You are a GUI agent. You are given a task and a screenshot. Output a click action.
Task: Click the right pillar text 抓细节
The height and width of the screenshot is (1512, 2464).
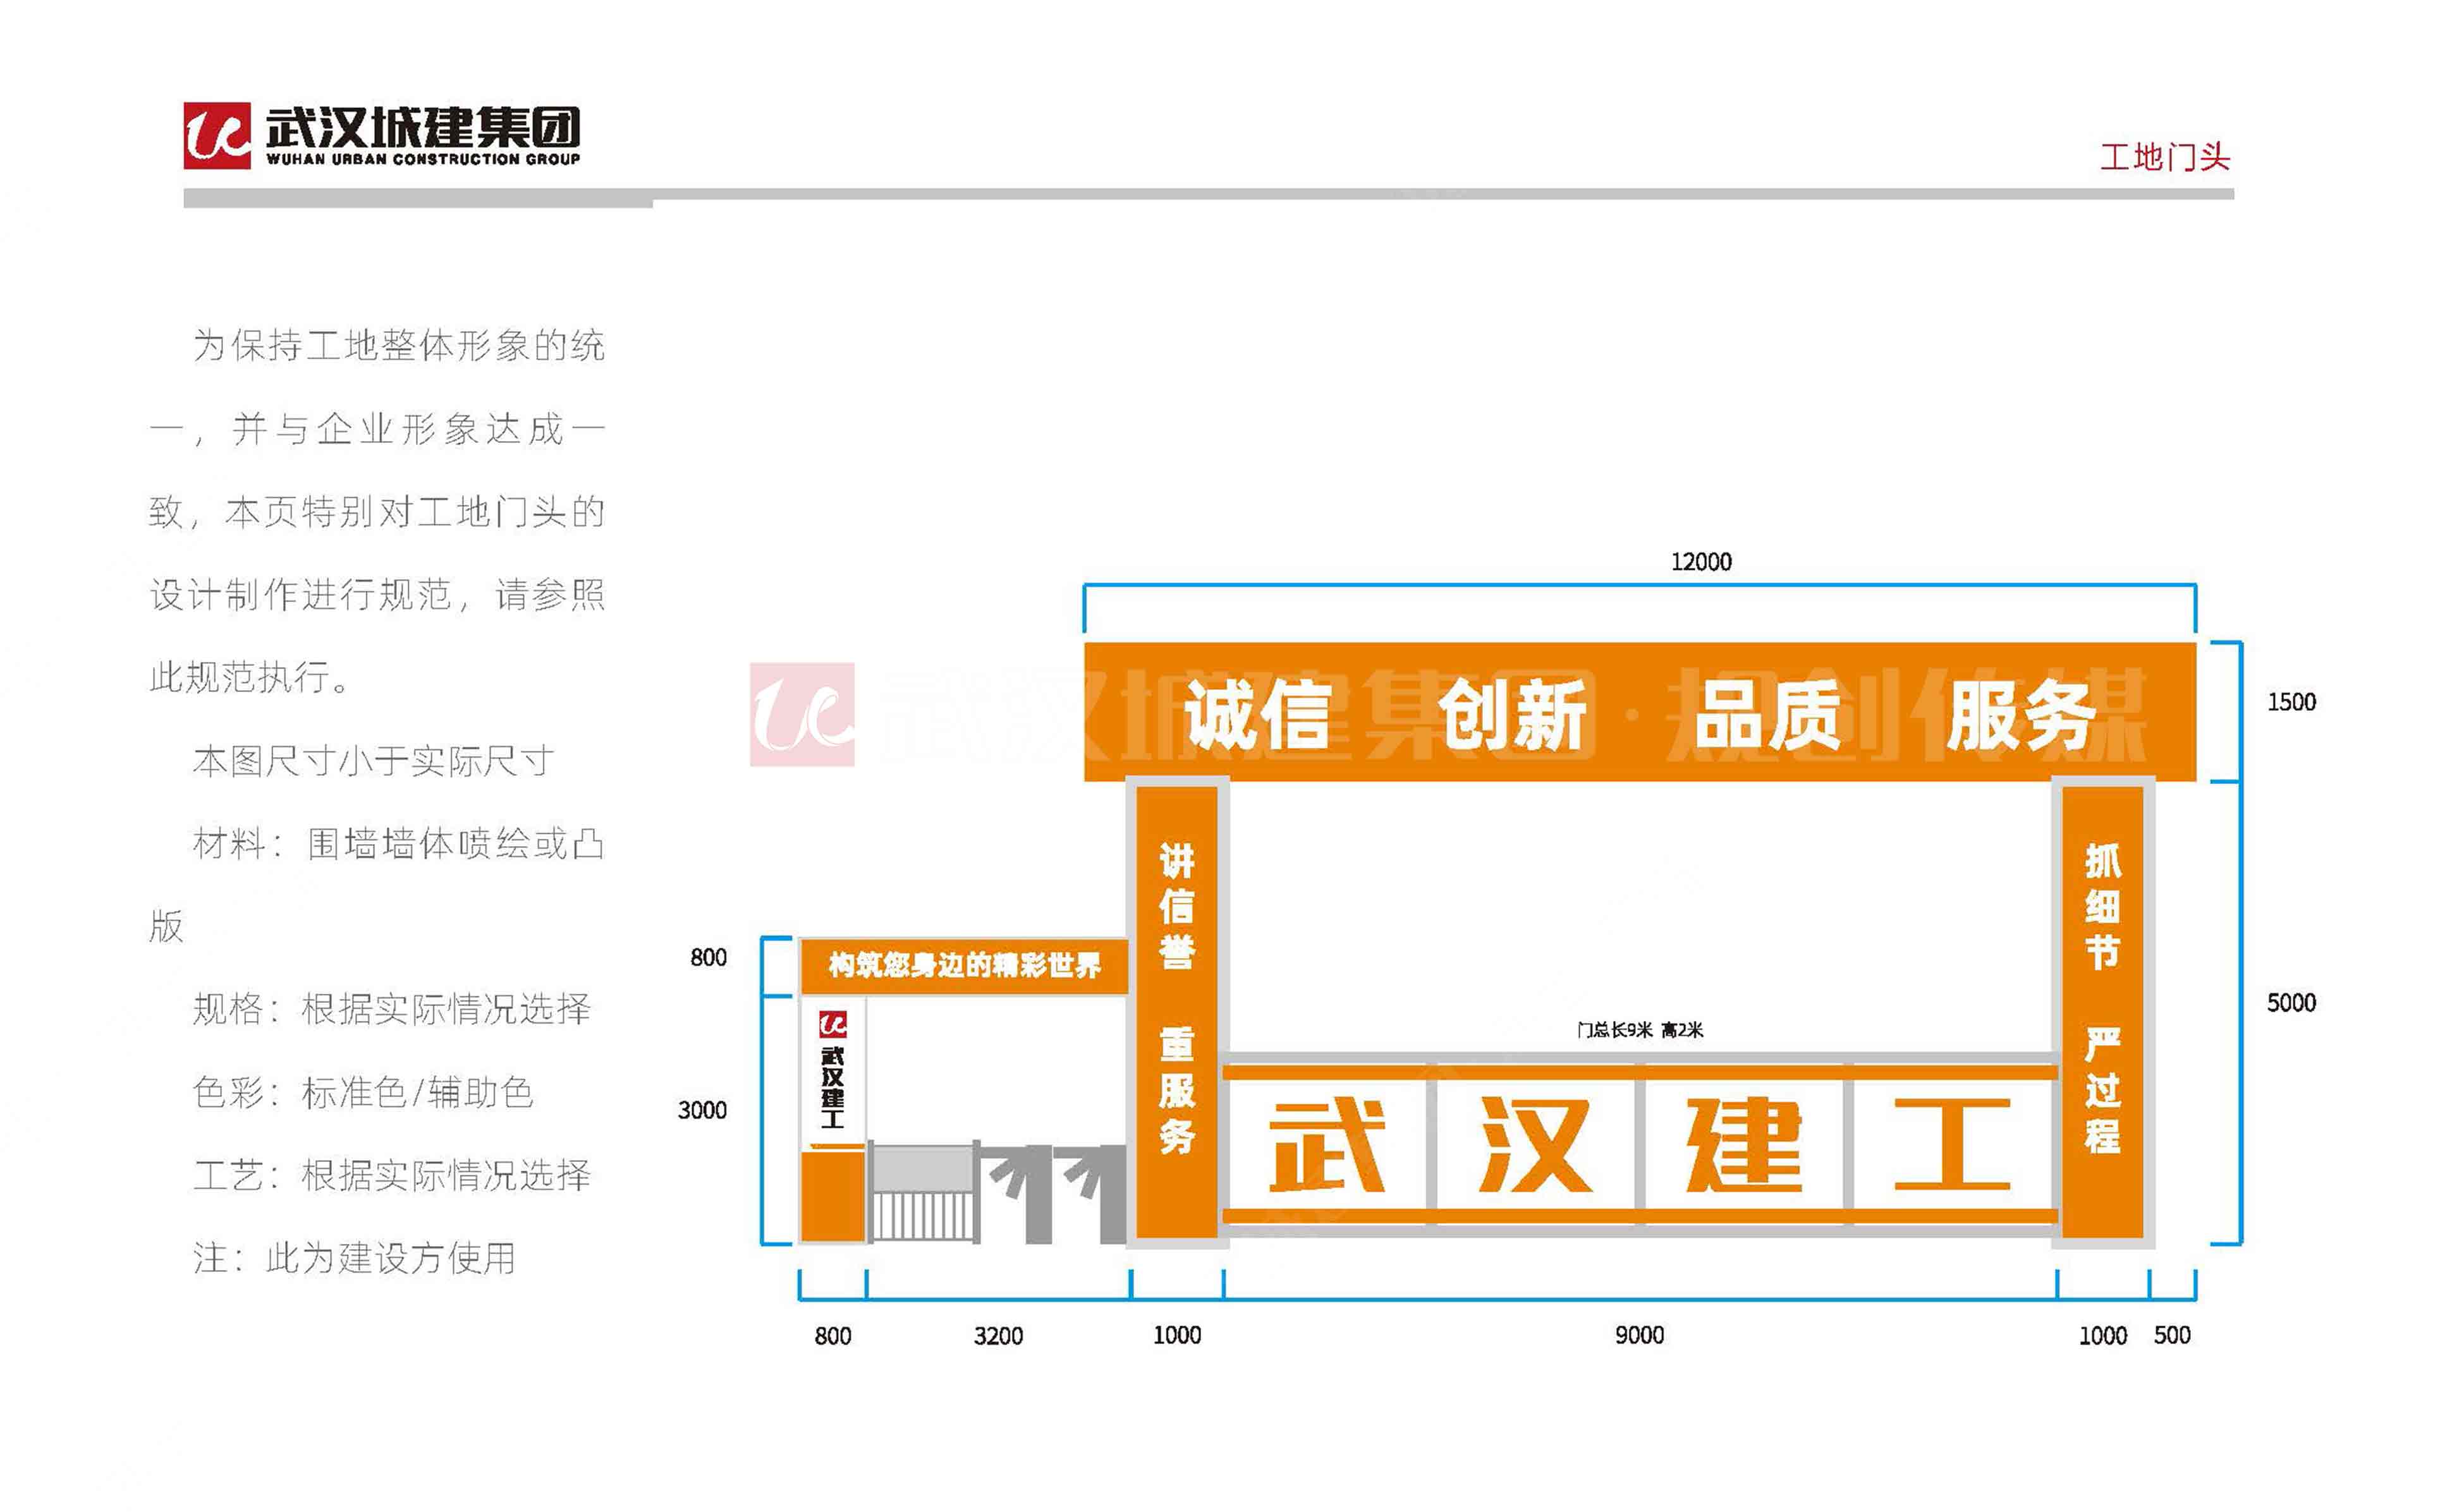tap(2102, 906)
